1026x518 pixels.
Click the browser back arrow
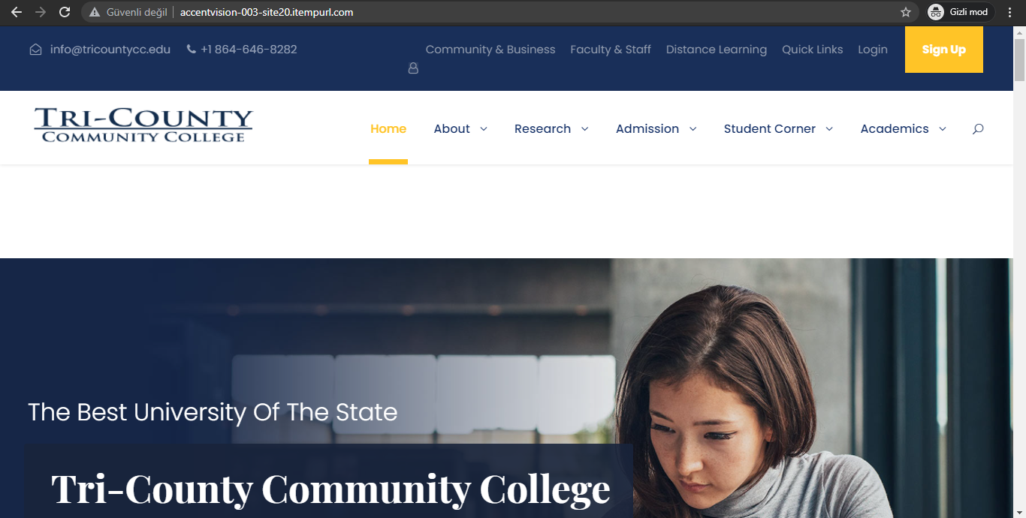click(17, 12)
